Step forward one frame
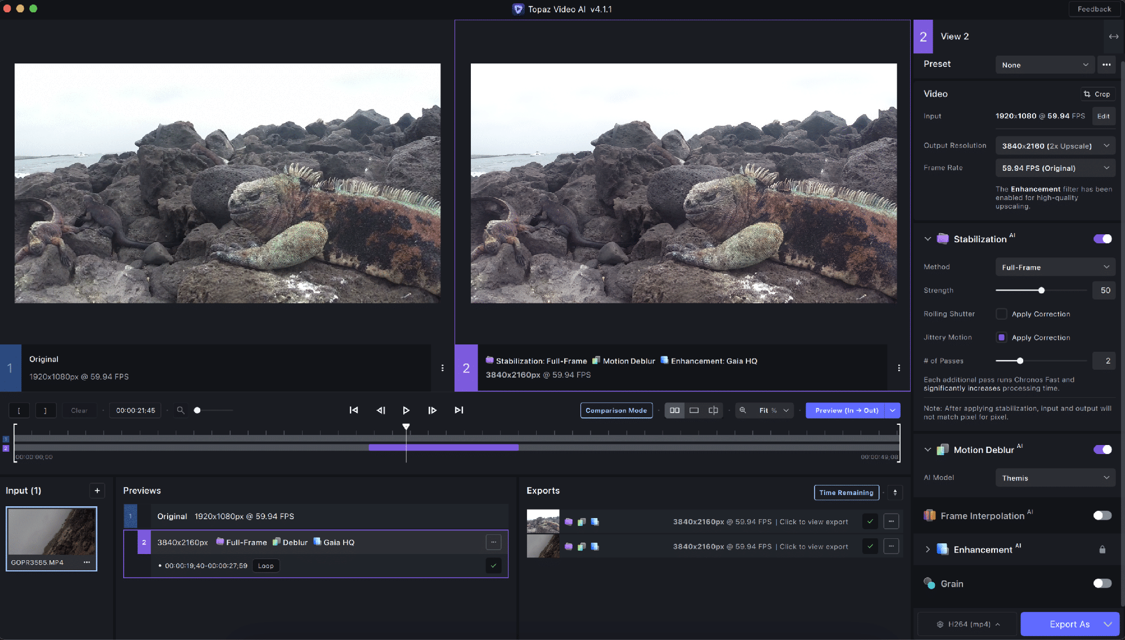The image size is (1125, 640). coord(432,410)
